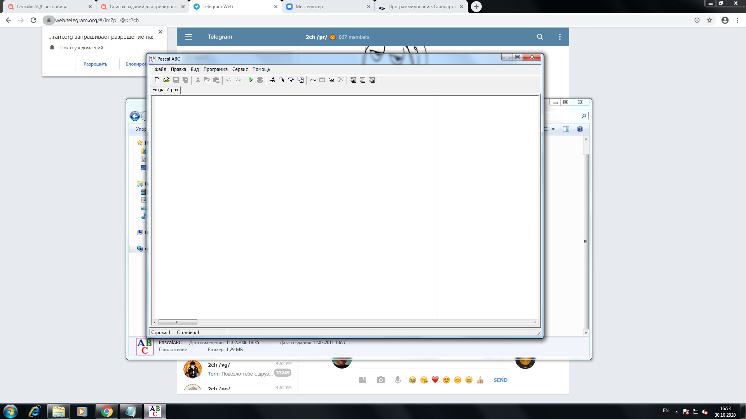The width and height of the screenshot is (746, 419).
Task: Click the Explorer window back arrow button
Action: tap(135, 116)
